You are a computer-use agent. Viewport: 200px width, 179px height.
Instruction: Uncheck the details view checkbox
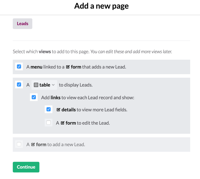(49, 109)
